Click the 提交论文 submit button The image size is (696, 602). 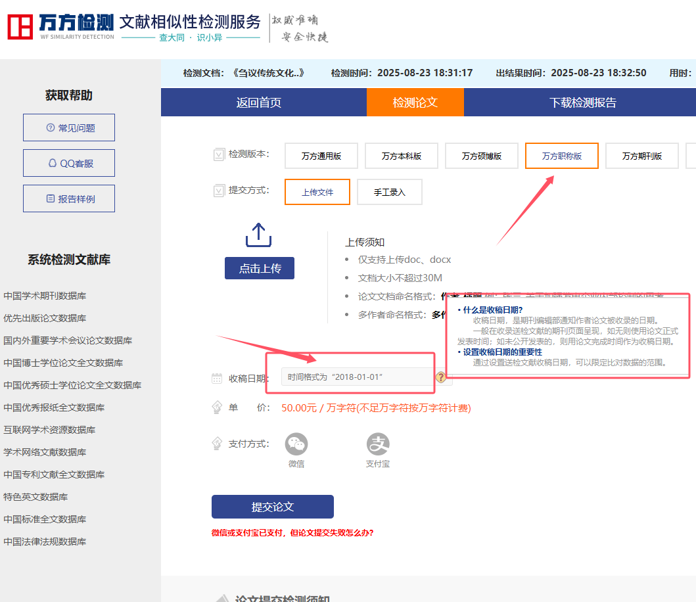point(273,507)
